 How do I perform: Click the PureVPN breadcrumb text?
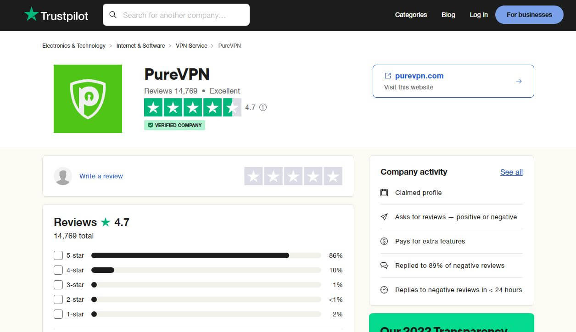point(229,46)
